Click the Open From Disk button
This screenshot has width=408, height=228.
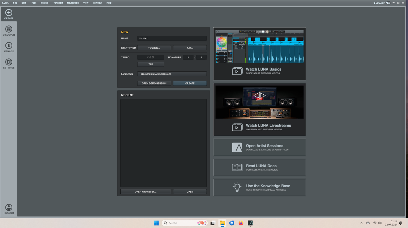(x=146, y=192)
